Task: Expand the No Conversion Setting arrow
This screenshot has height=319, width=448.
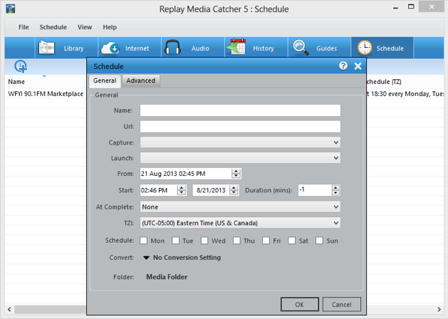Action: pos(146,258)
